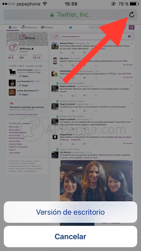Like Antonio Perez's tweet
The width and height of the screenshot is (141, 251).
click(x=84, y=53)
